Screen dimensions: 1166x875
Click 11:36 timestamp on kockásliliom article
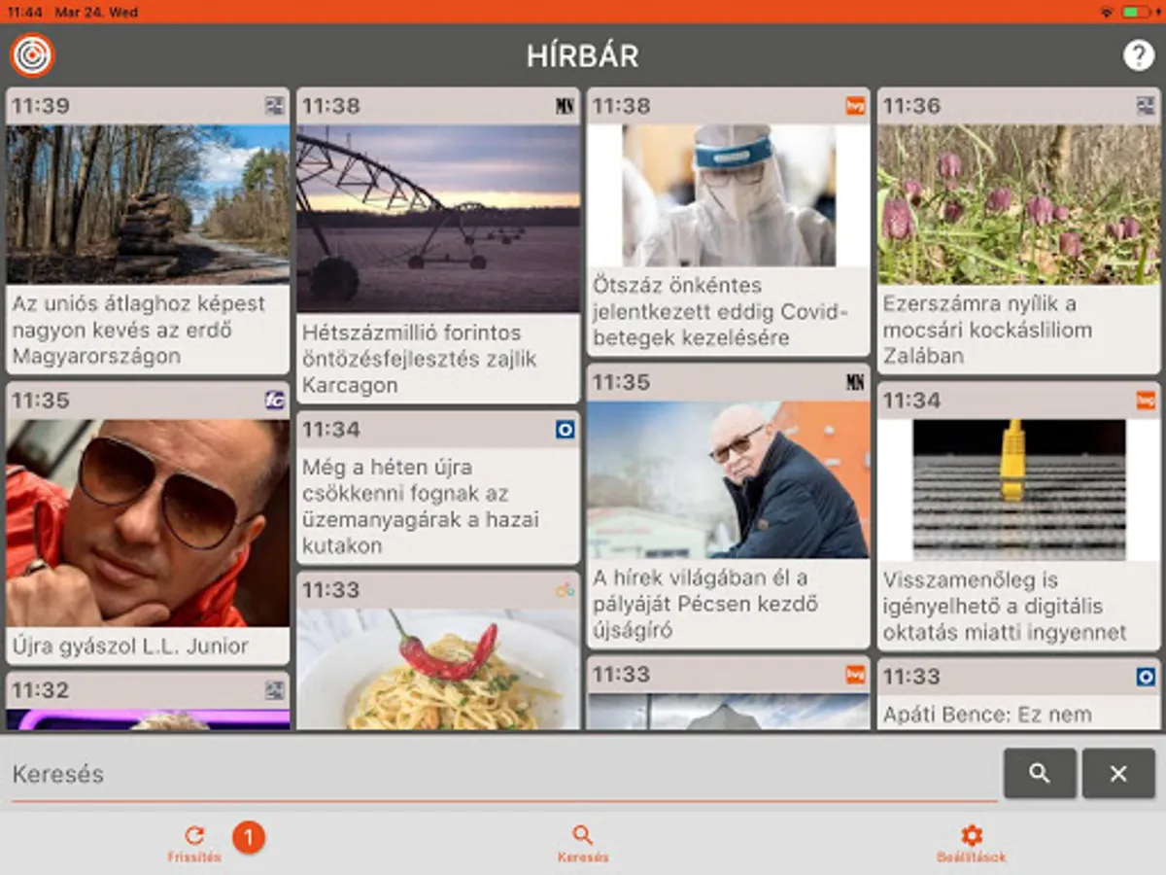click(x=912, y=106)
